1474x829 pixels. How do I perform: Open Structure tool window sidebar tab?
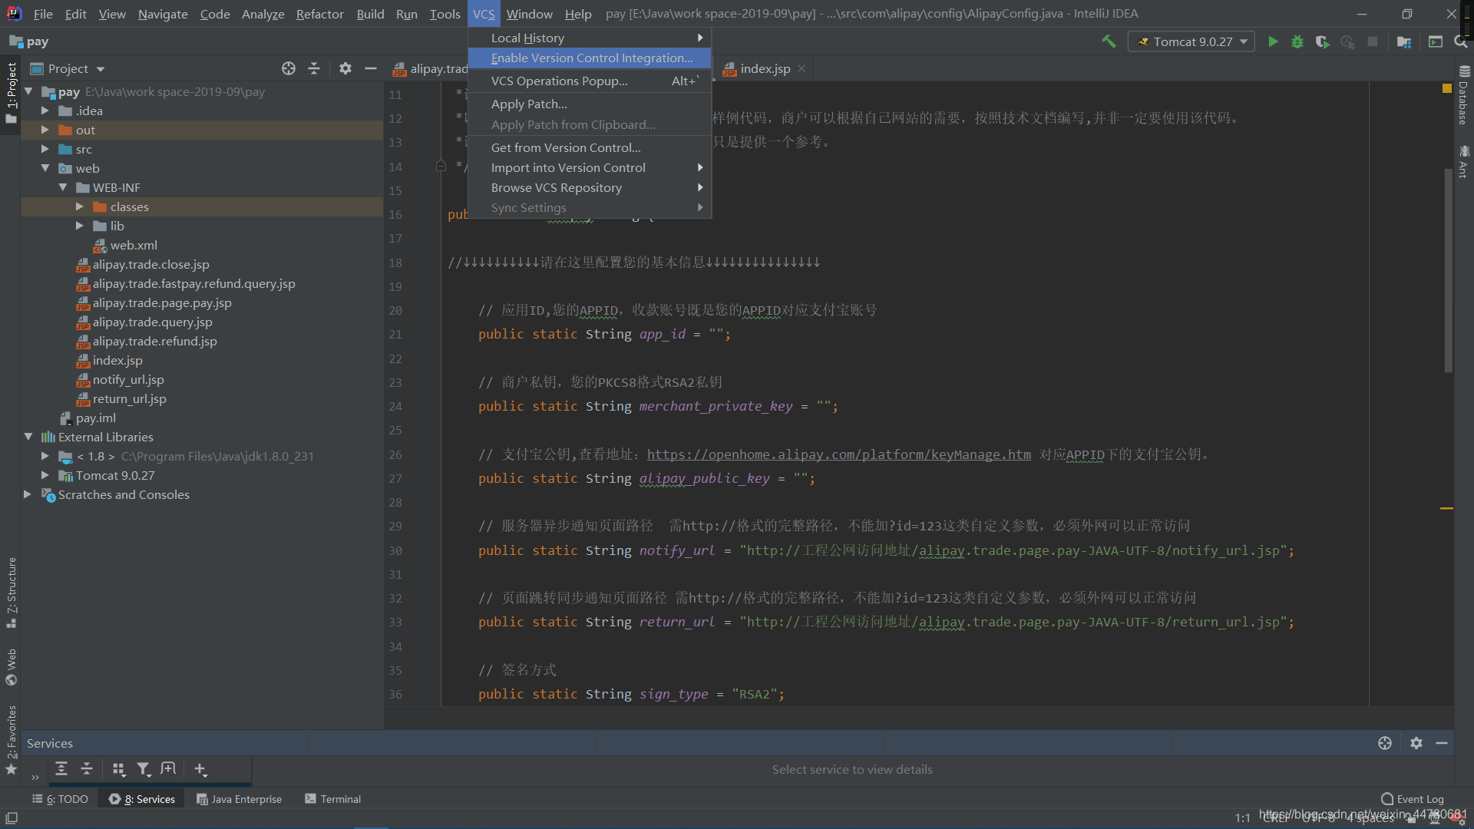(11, 593)
